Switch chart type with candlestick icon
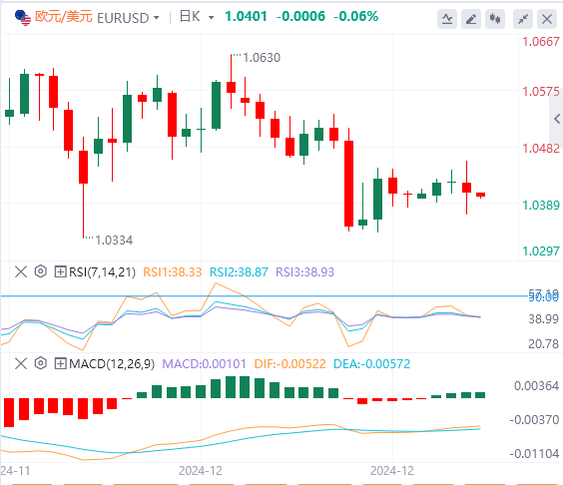The height and width of the screenshot is (485, 563). click(495, 19)
